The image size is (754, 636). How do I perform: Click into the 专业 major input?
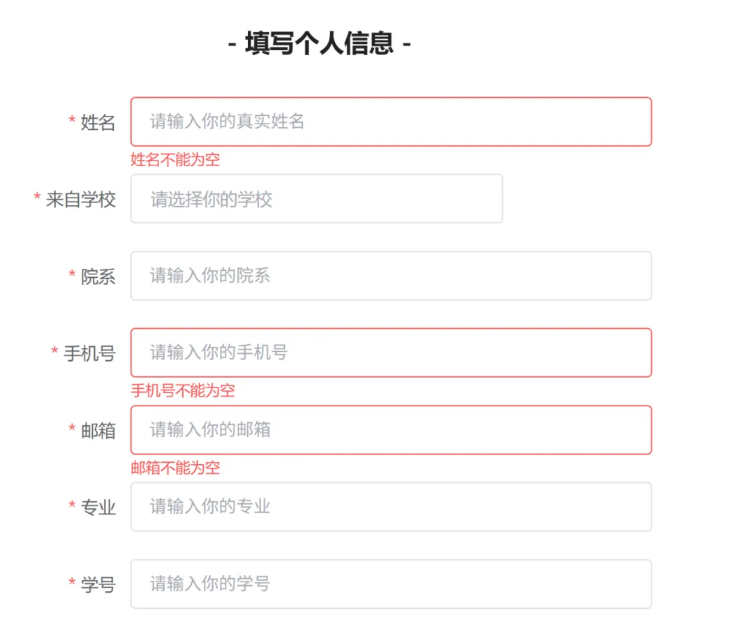click(x=391, y=506)
